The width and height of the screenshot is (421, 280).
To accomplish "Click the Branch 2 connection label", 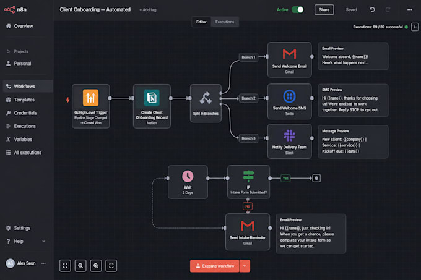I will coord(248,98).
